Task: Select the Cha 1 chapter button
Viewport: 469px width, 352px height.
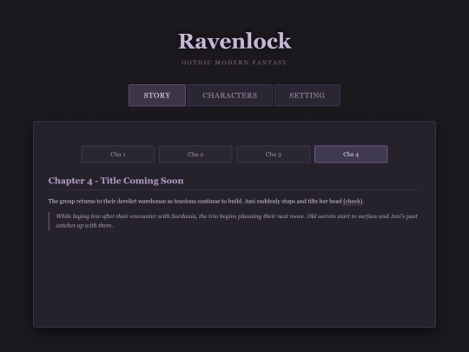Action: [118, 154]
